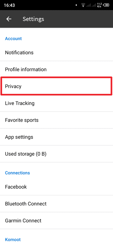Connect Facebook account
This screenshot has width=113, height=243.
[56, 187]
